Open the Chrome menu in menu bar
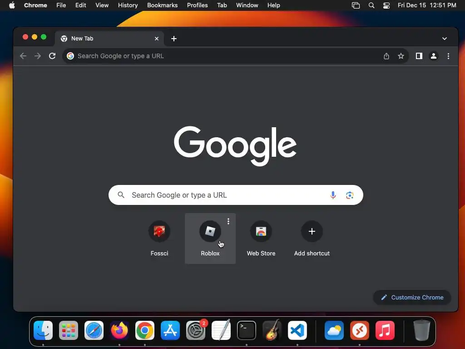Viewport: 465px width, 349px height. [x=35, y=5]
